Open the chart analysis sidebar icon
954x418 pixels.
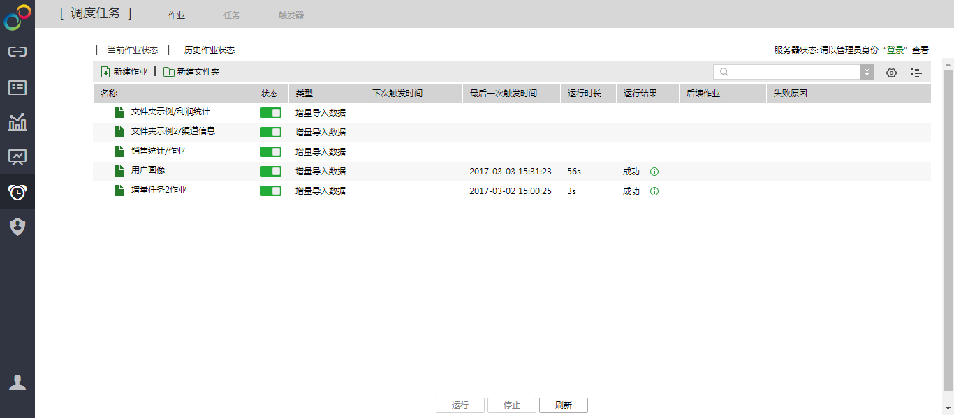17,122
